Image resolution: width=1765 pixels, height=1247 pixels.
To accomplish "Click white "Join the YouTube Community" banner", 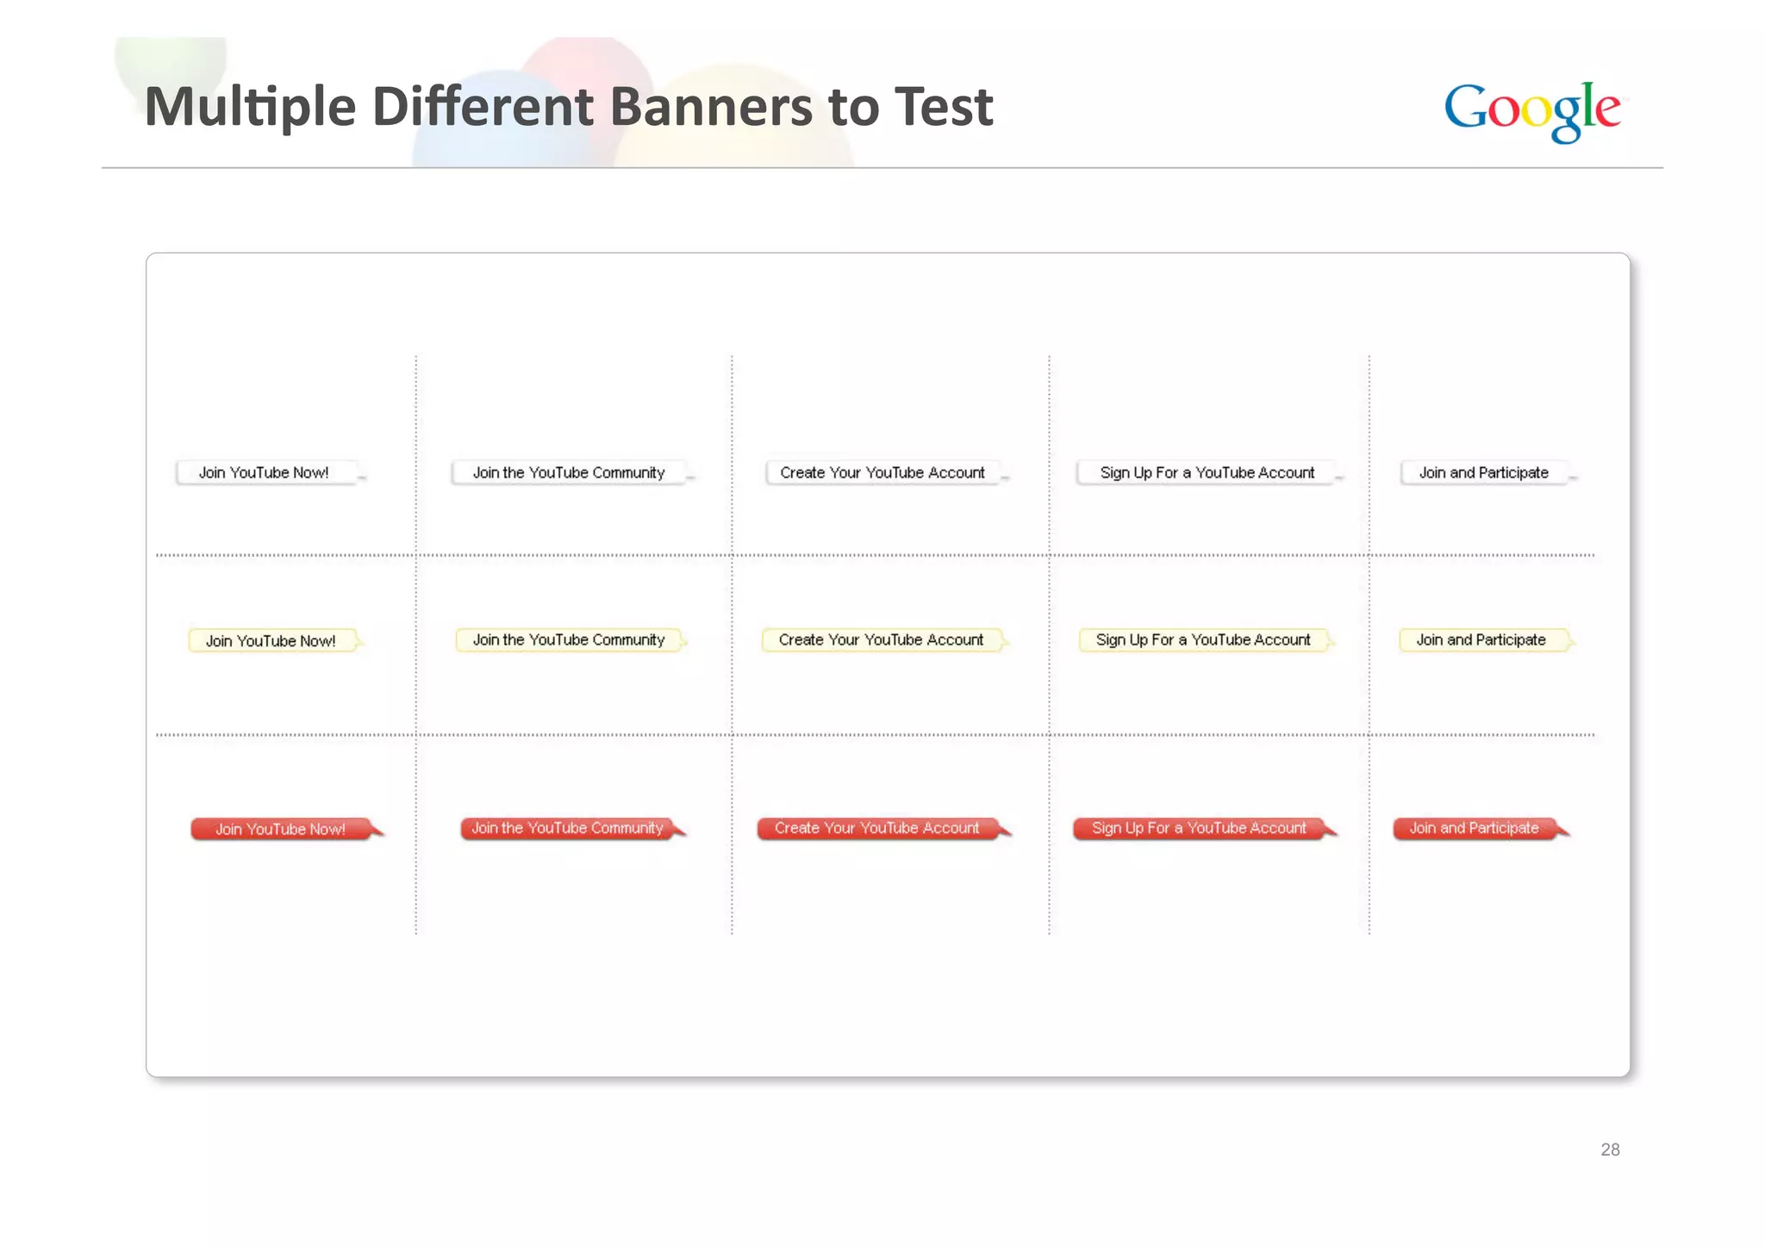I will coord(572,472).
